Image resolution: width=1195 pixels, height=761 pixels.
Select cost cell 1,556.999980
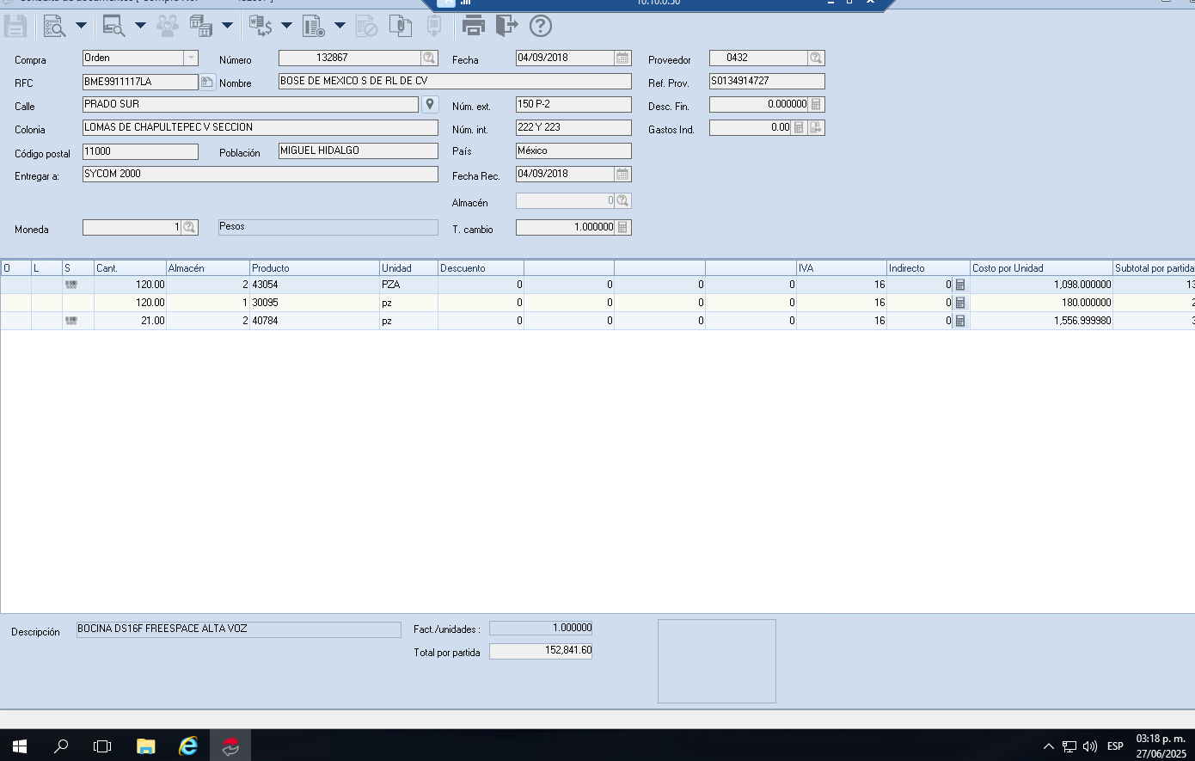pyautogui.click(x=1041, y=321)
